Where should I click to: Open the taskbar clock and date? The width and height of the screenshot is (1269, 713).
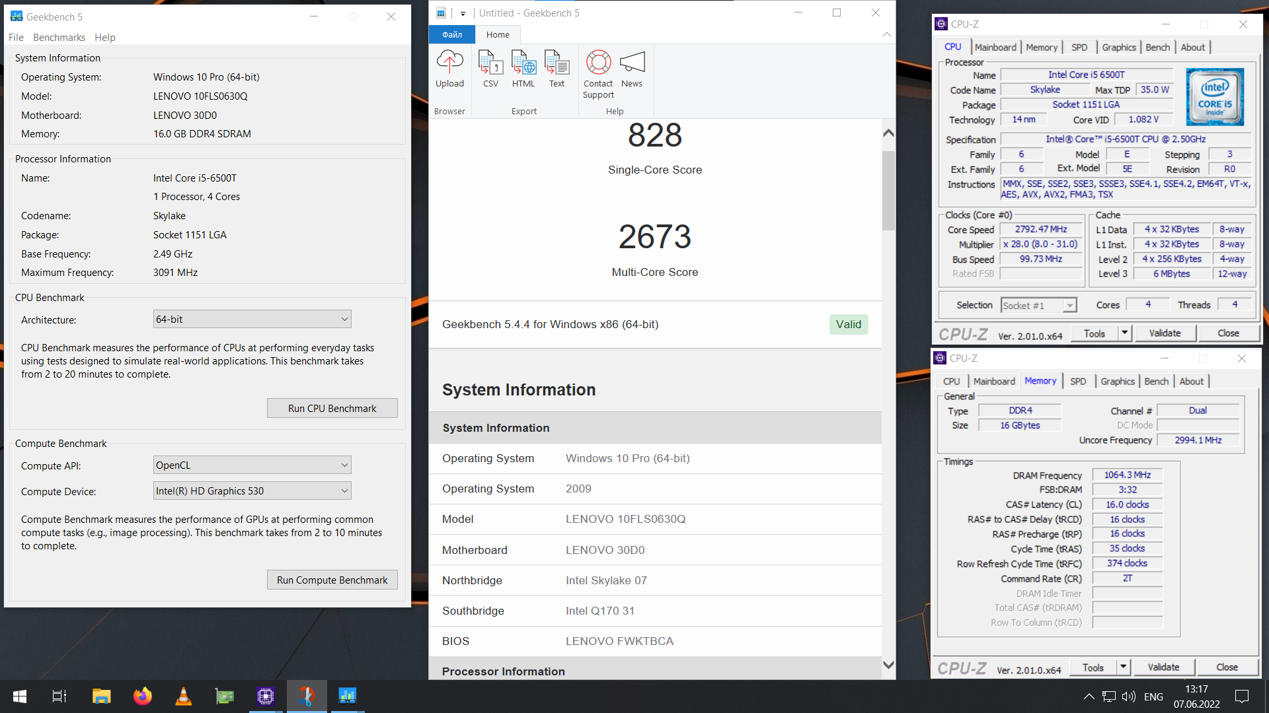pos(1196,696)
